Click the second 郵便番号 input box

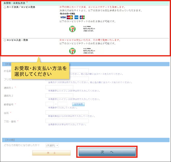[62, 104]
